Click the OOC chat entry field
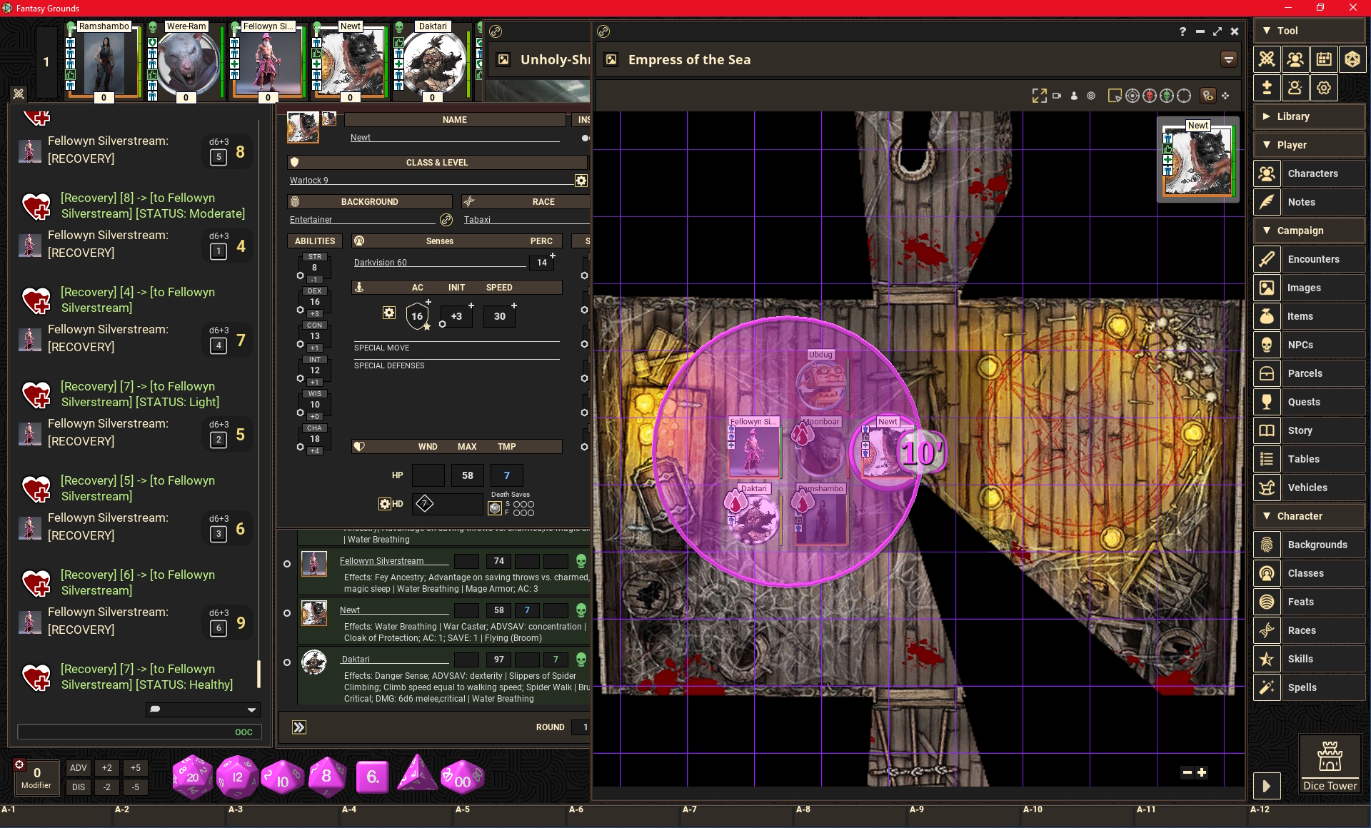 tap(139, 732)
